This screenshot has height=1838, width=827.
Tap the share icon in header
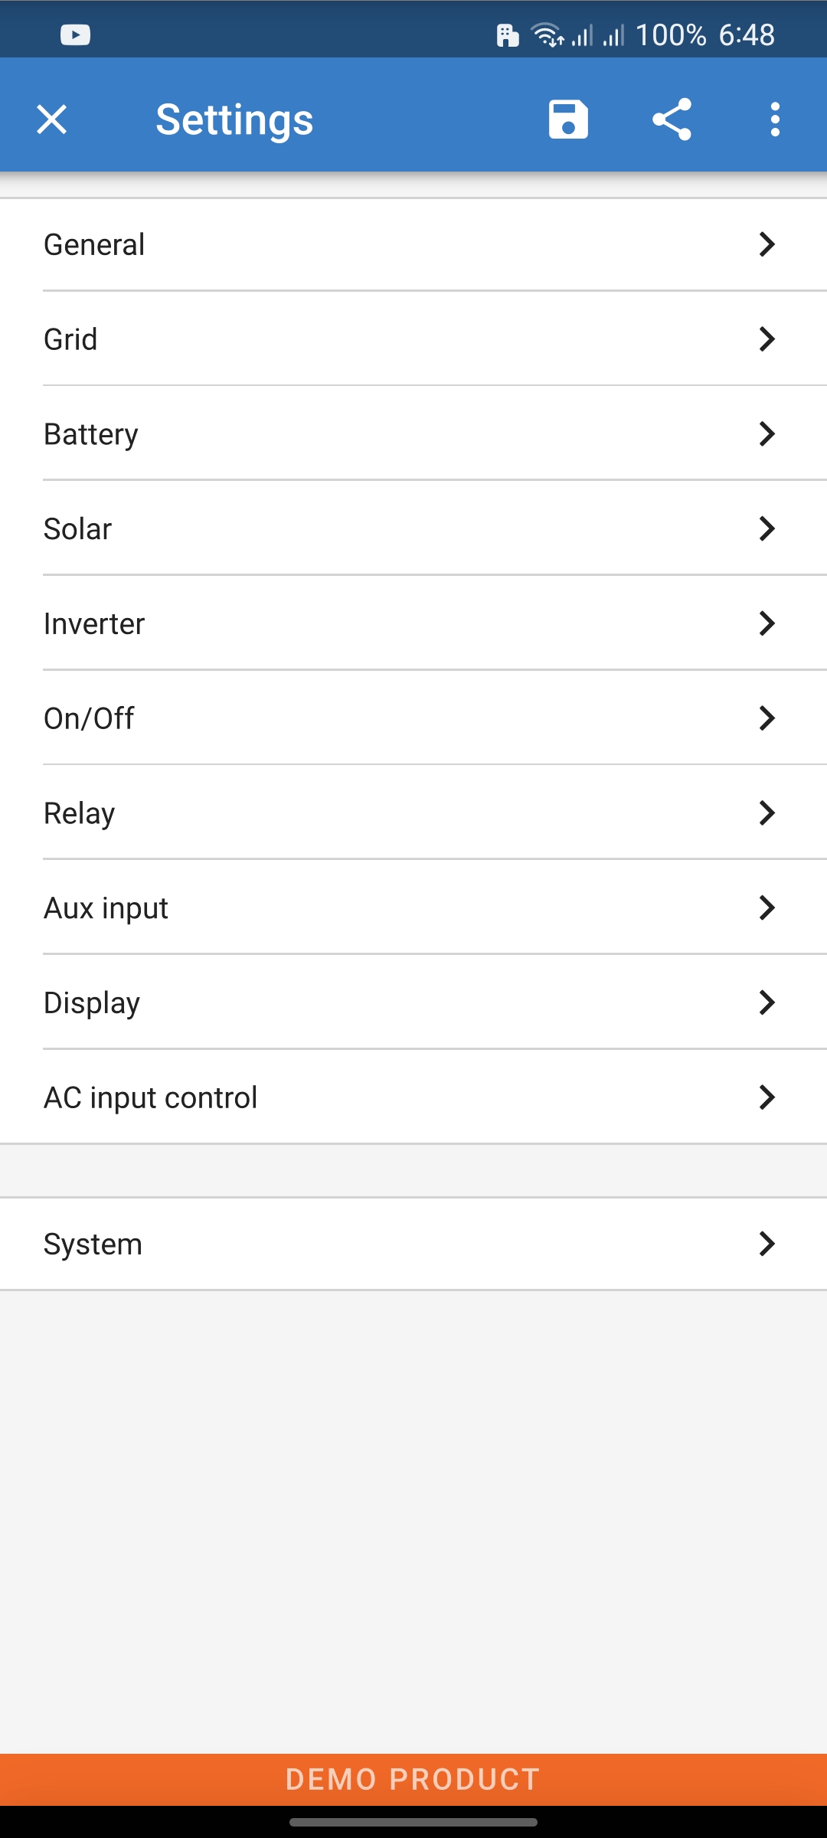point(672,119)
